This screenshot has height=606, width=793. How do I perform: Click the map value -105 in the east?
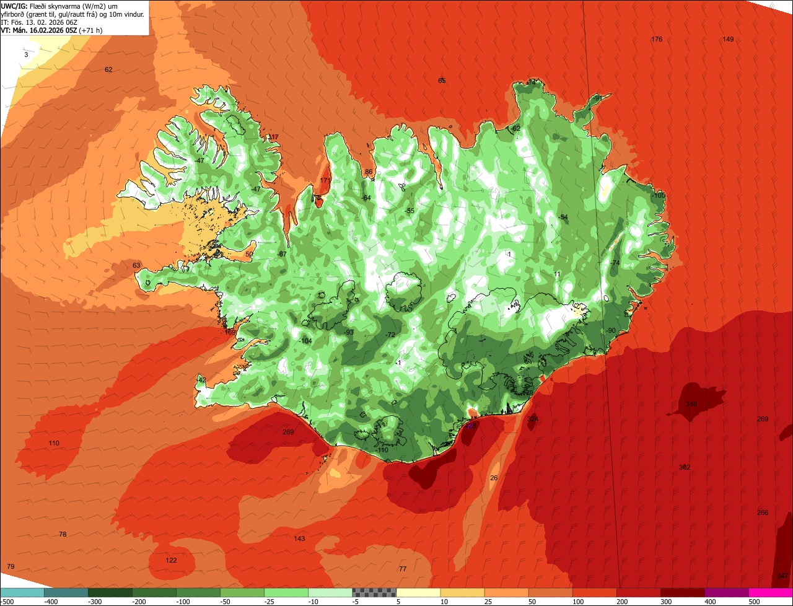coord(658,195)
